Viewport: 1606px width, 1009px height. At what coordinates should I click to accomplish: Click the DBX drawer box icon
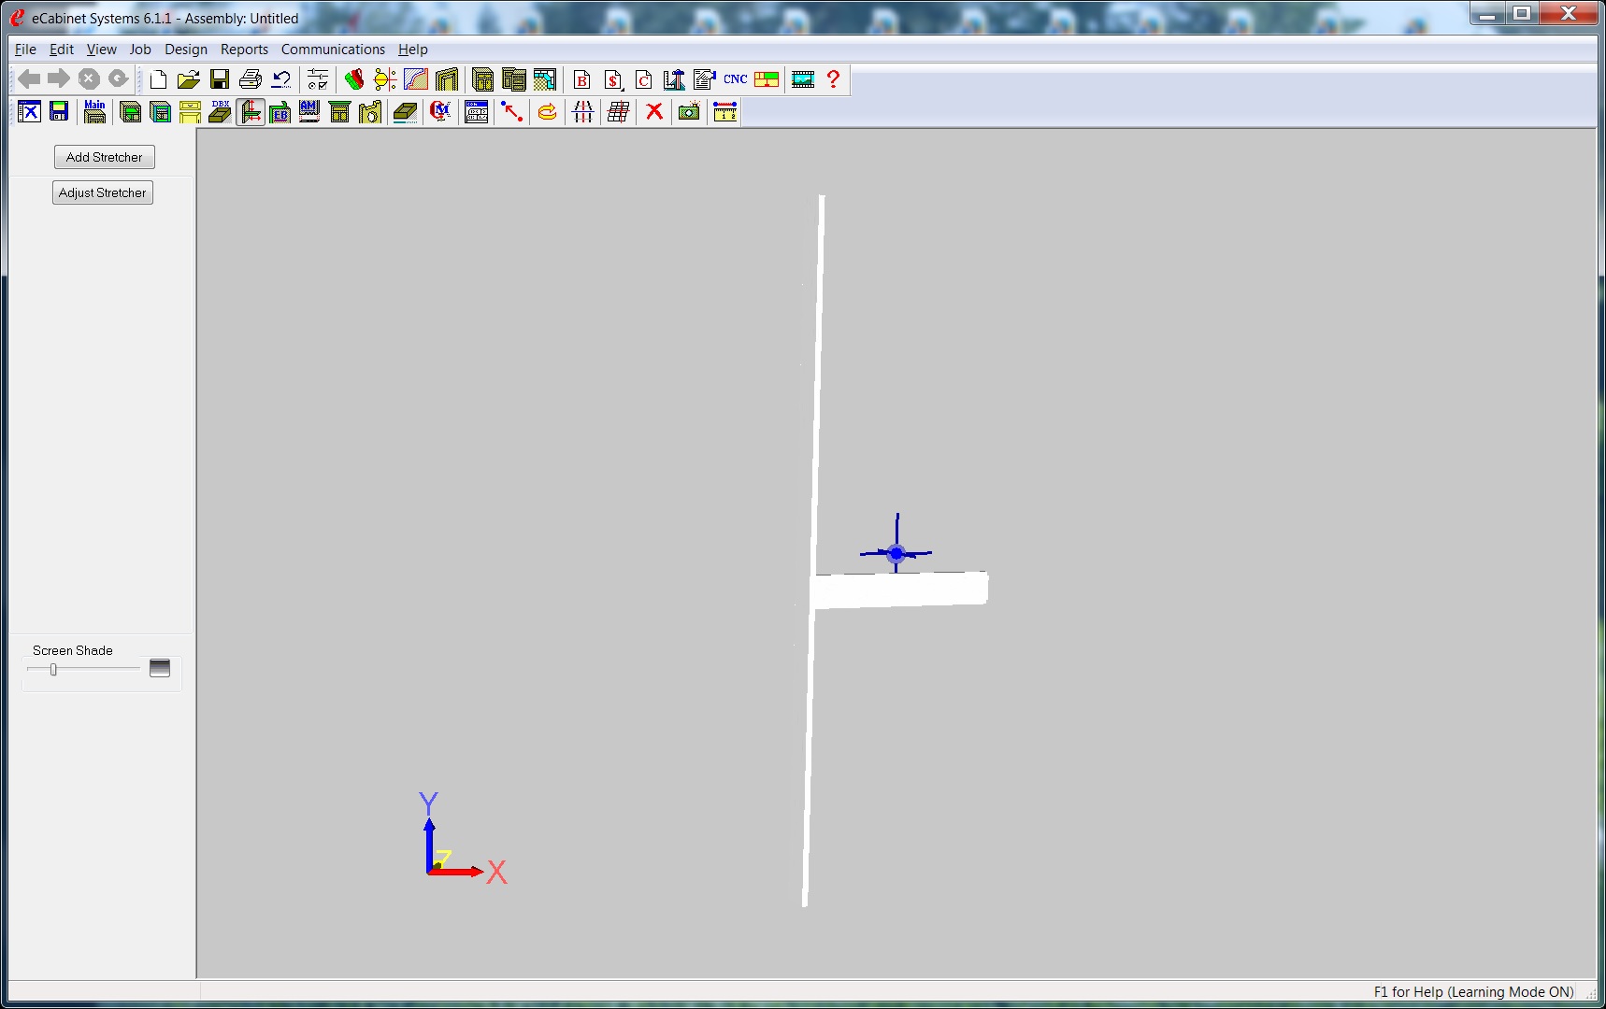220,112
